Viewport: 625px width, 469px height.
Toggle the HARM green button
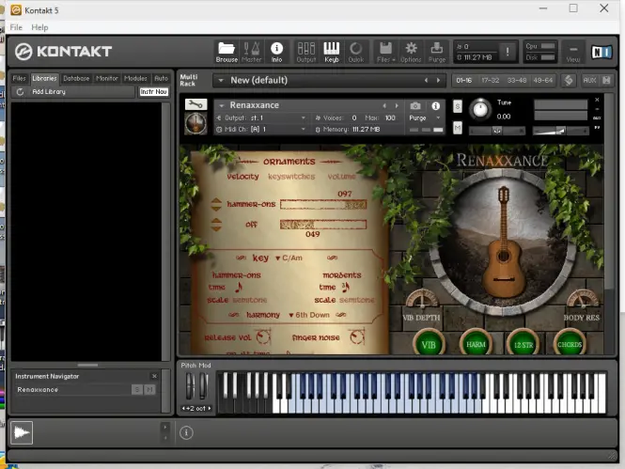(x=476, y=344)
